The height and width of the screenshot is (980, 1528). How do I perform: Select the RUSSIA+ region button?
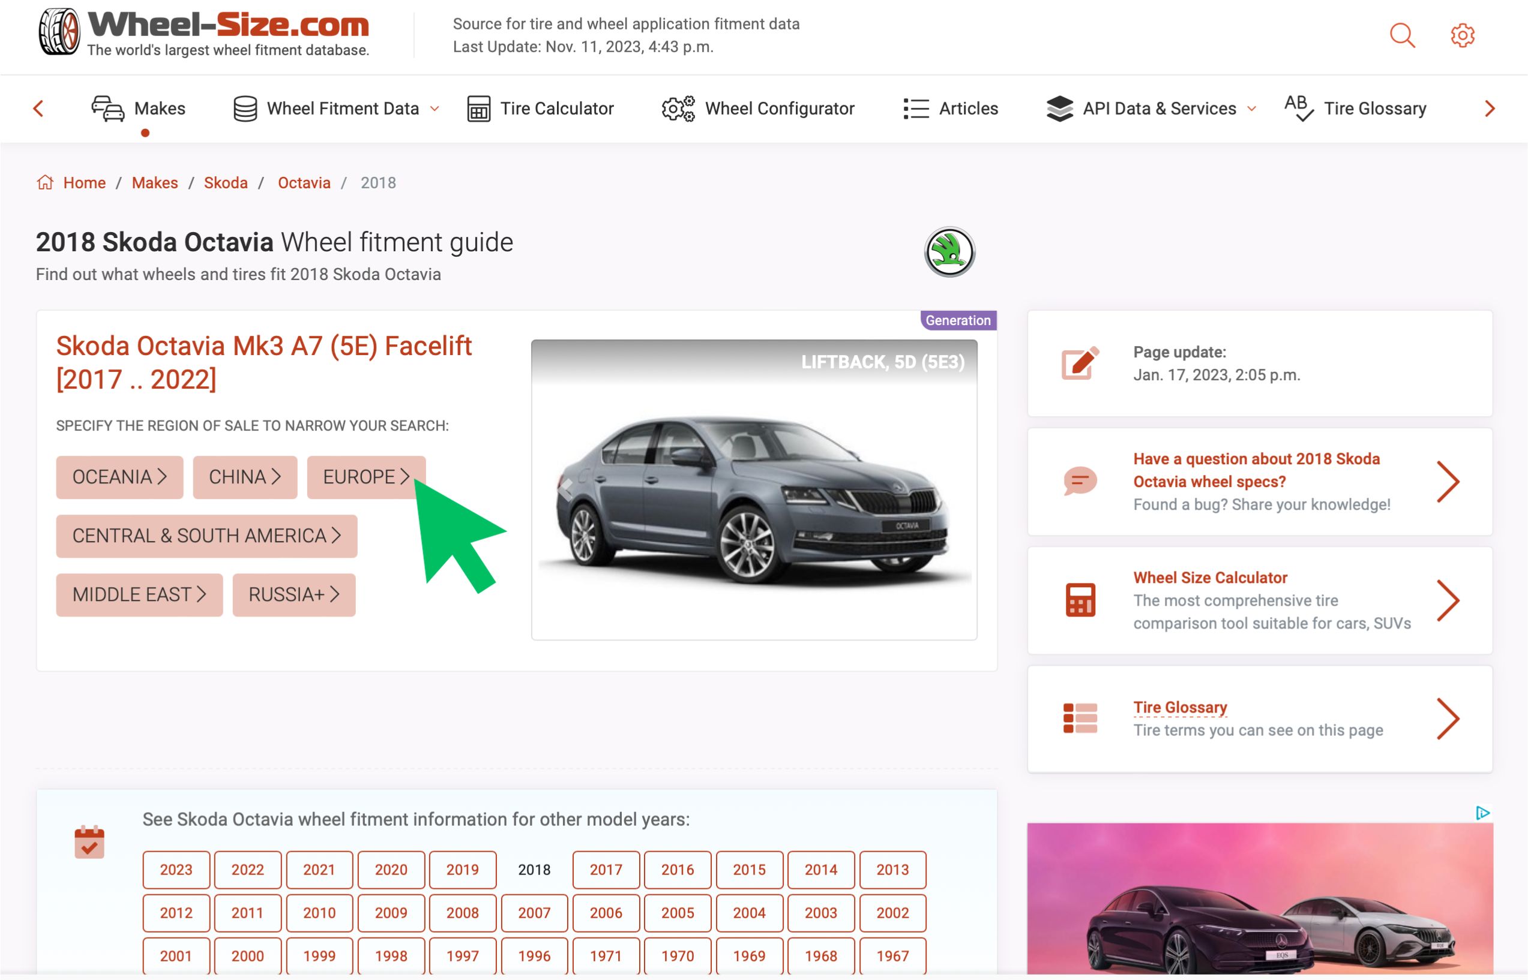pyautogui.click(x=294, y=595)
